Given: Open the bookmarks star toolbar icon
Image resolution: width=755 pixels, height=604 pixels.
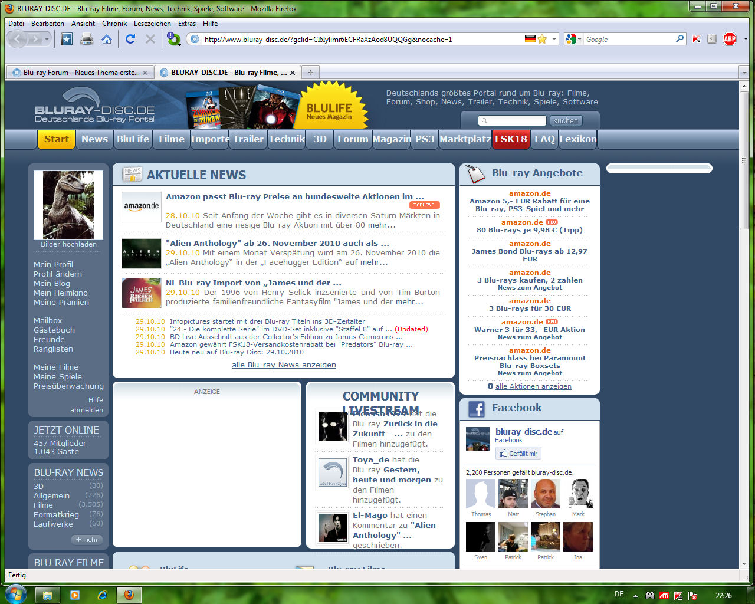Looking at the screenshot, I should click(67, 39).
